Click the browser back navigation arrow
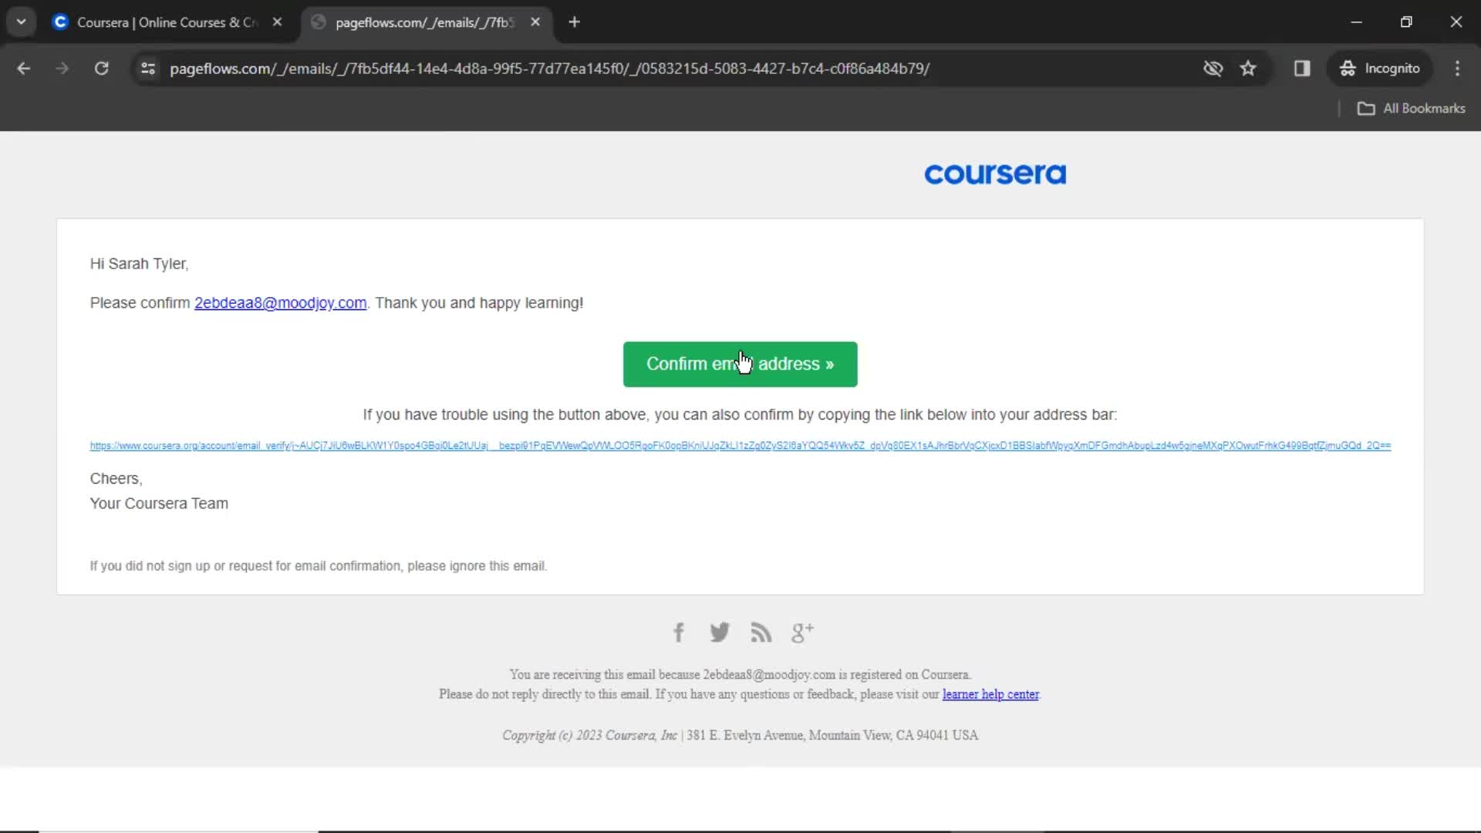Screen dimensions: 1481x833 (x=25, y=68)
